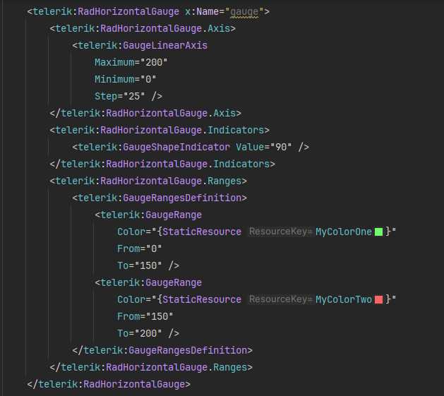This screenshot has width=444, height=396.
Task: Click the x:Name attribute on the root tag
Action: 224,11
